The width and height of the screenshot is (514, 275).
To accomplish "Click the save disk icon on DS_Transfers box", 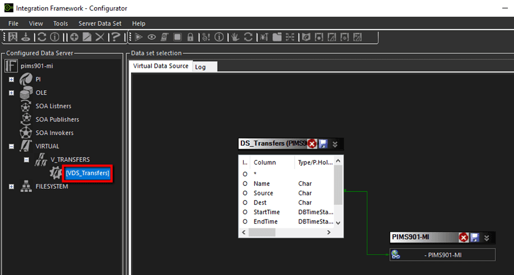I will (x=323, y=143).
